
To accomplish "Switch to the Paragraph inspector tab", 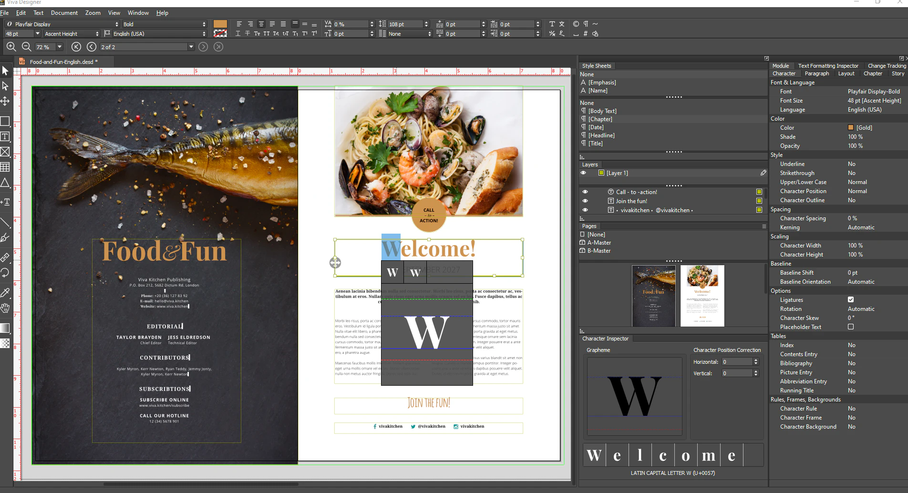I will coord(817,73).
